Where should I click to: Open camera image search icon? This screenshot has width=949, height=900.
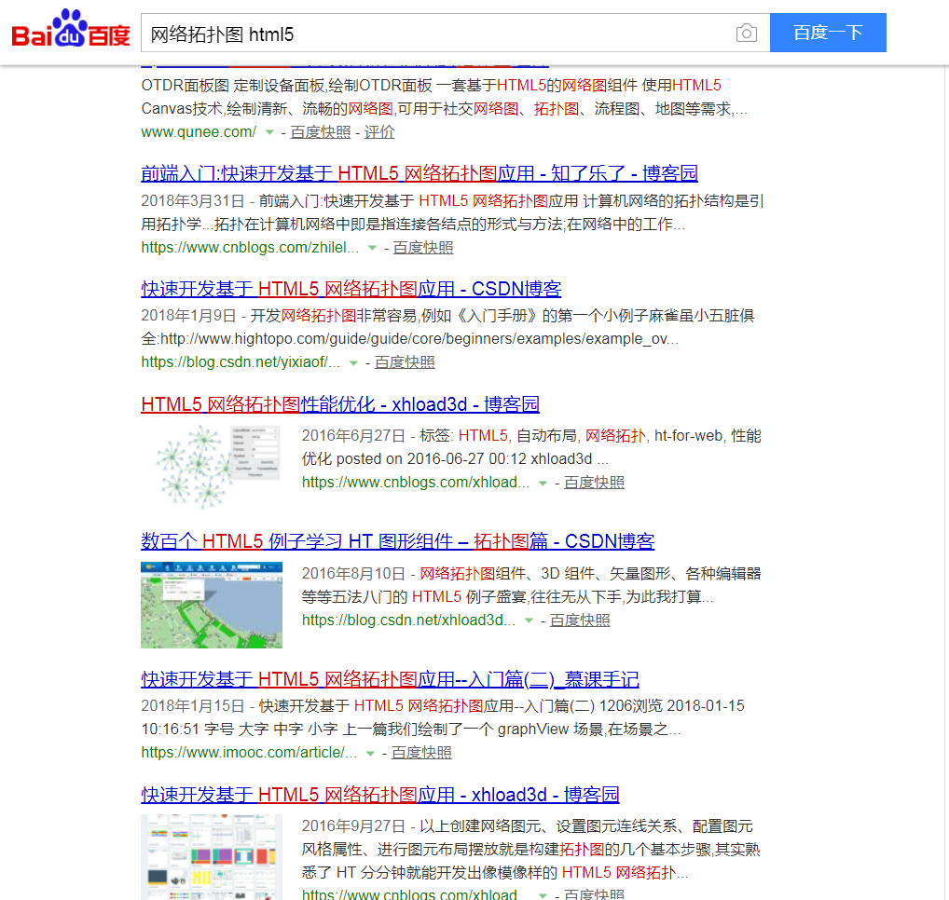tap(747, 33)
